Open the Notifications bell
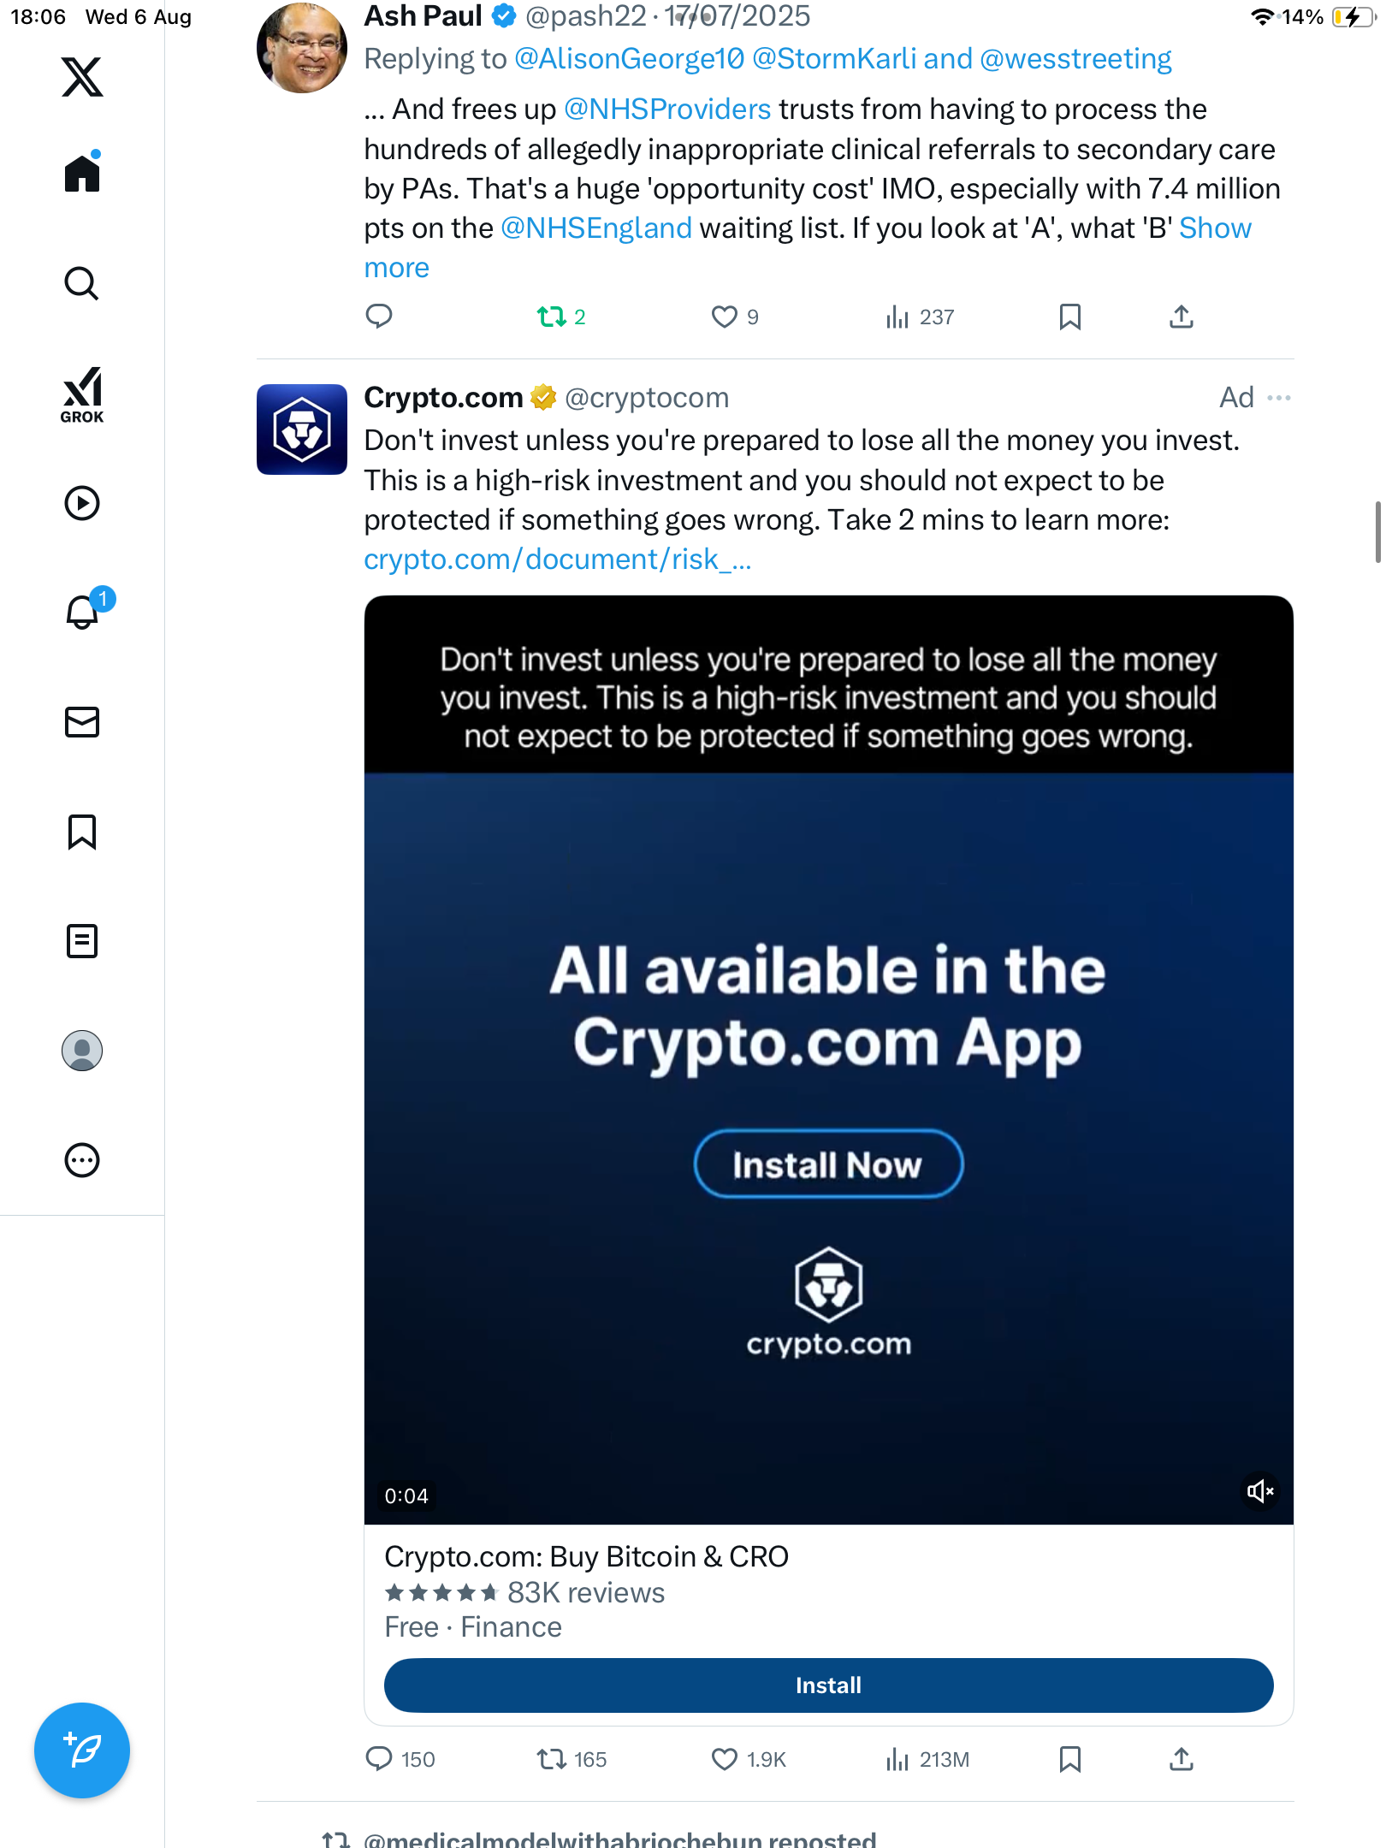Screen dimensions: 1386x1848 (83, 612)
